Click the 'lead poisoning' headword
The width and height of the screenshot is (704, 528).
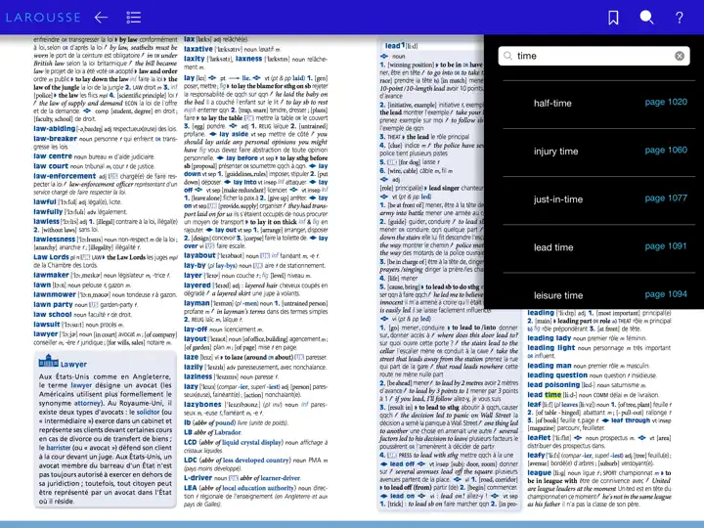click(553, 385)
